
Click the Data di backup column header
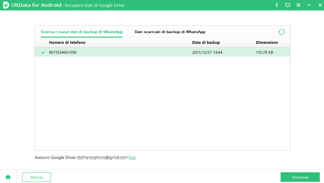coord(206,42)
